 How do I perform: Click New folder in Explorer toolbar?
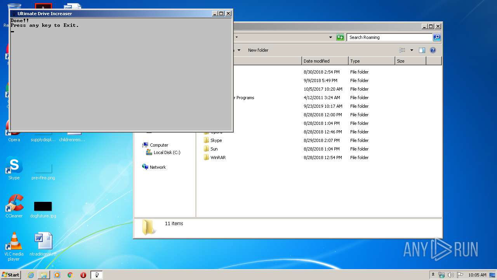pyautogui.click(x=258, y=50)
